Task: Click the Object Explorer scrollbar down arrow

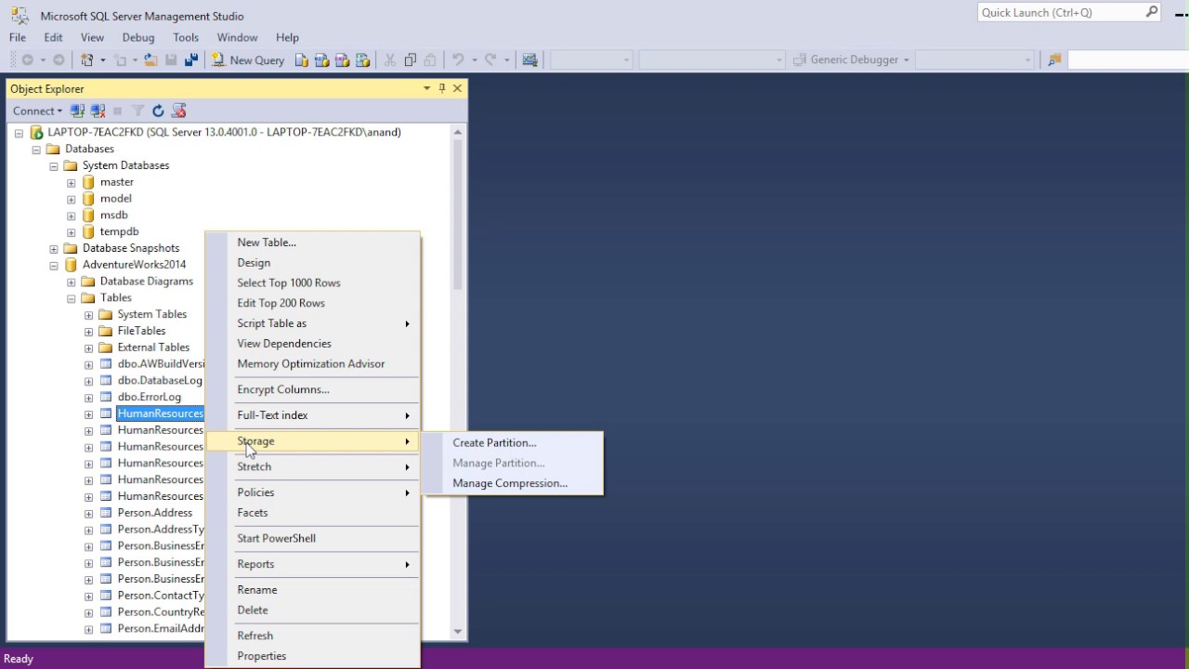Action: pyautogui.click(x=457, y=632)
